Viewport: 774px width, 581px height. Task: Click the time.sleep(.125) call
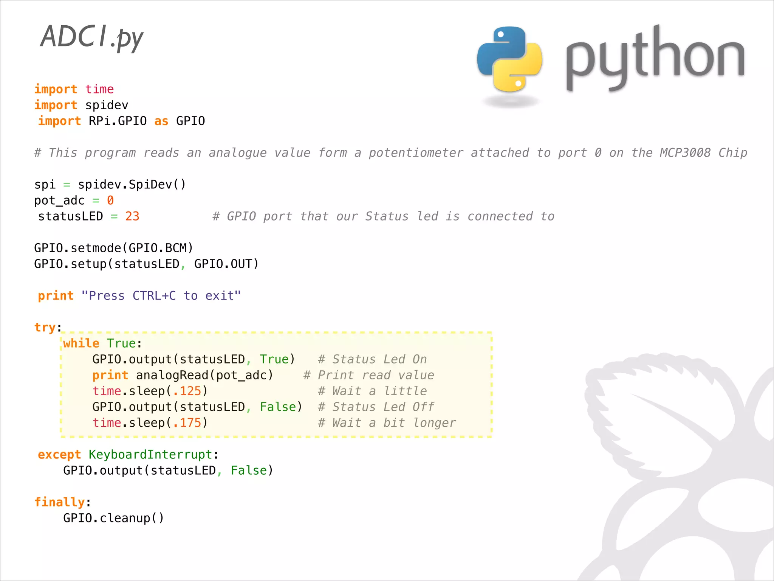(150, 391)
